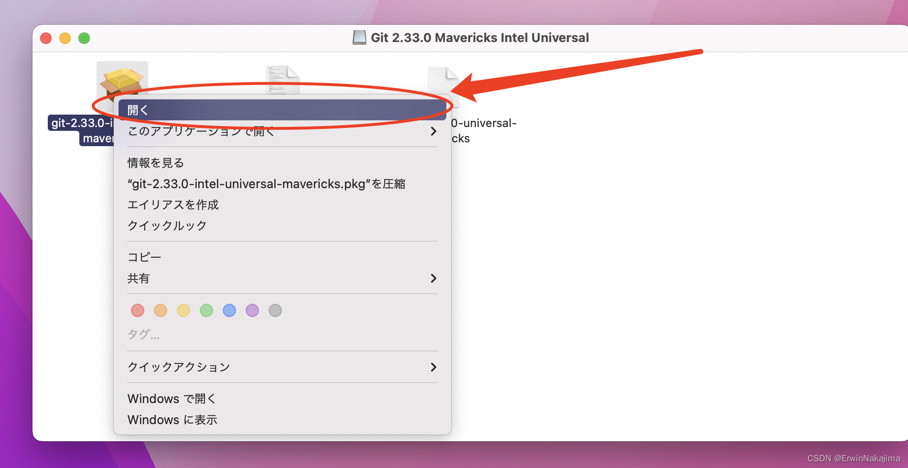Compress git-2.33.0-intel-universal-mavericks.pkg via menu
The height and width of the screenshot is (468, 908).
(x=282, y=184)
